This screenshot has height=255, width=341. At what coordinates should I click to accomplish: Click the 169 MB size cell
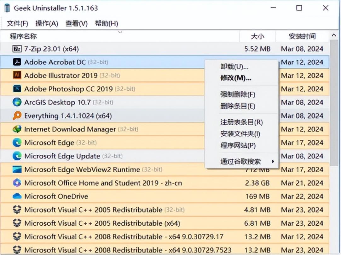tap(257, 196)
